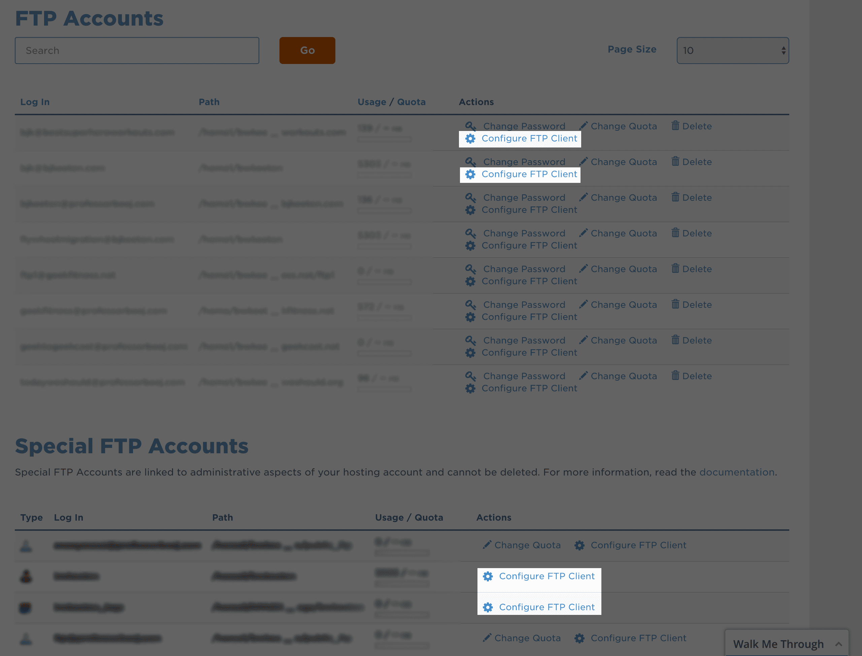Sort by Usage / Quota column header
862x656 pixels.
[x=391, y=102]
